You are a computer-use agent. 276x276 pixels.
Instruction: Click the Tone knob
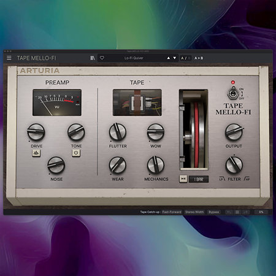76,132
